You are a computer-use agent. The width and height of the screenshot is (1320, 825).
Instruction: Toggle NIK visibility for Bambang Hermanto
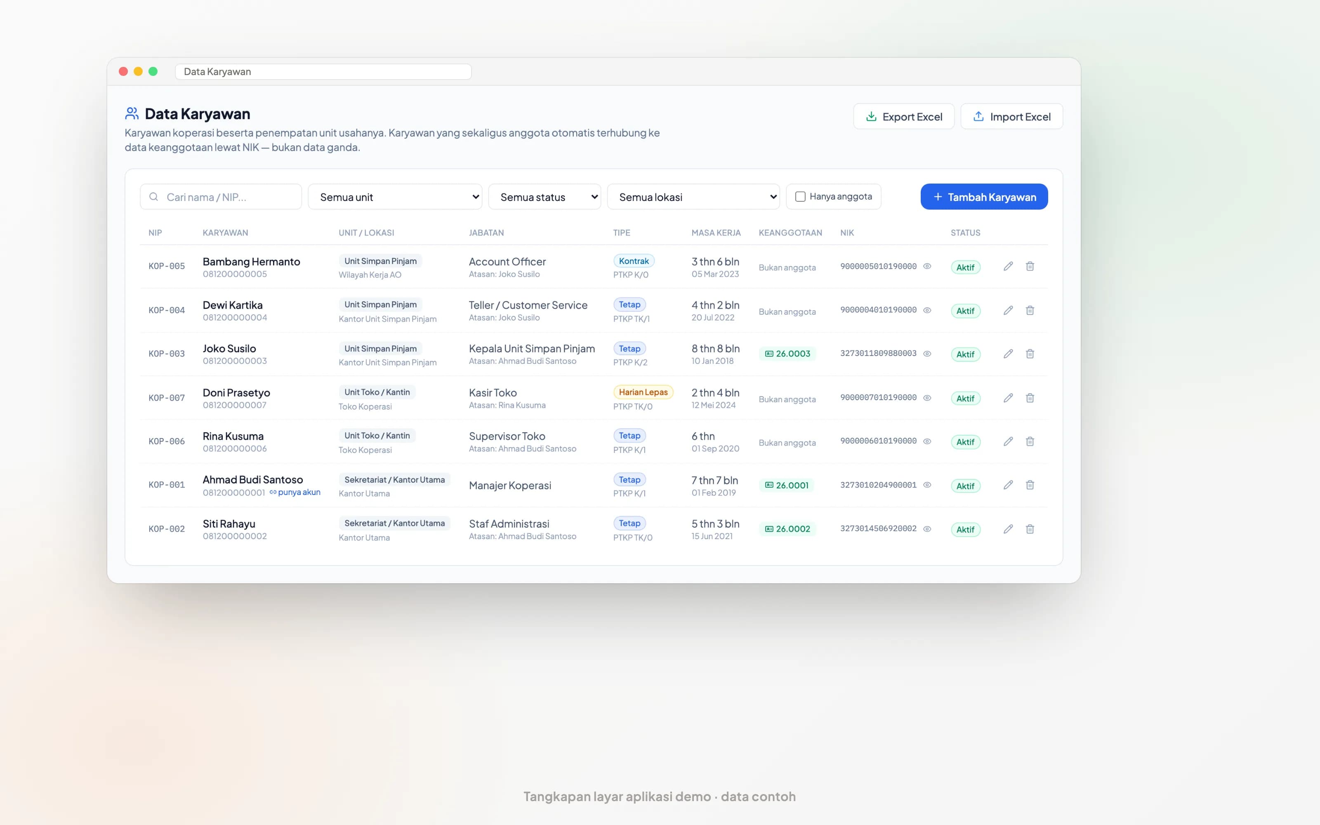927,266
